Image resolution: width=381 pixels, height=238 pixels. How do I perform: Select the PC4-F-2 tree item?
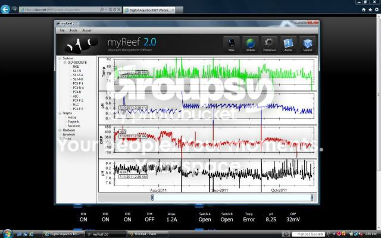[78, 101]
